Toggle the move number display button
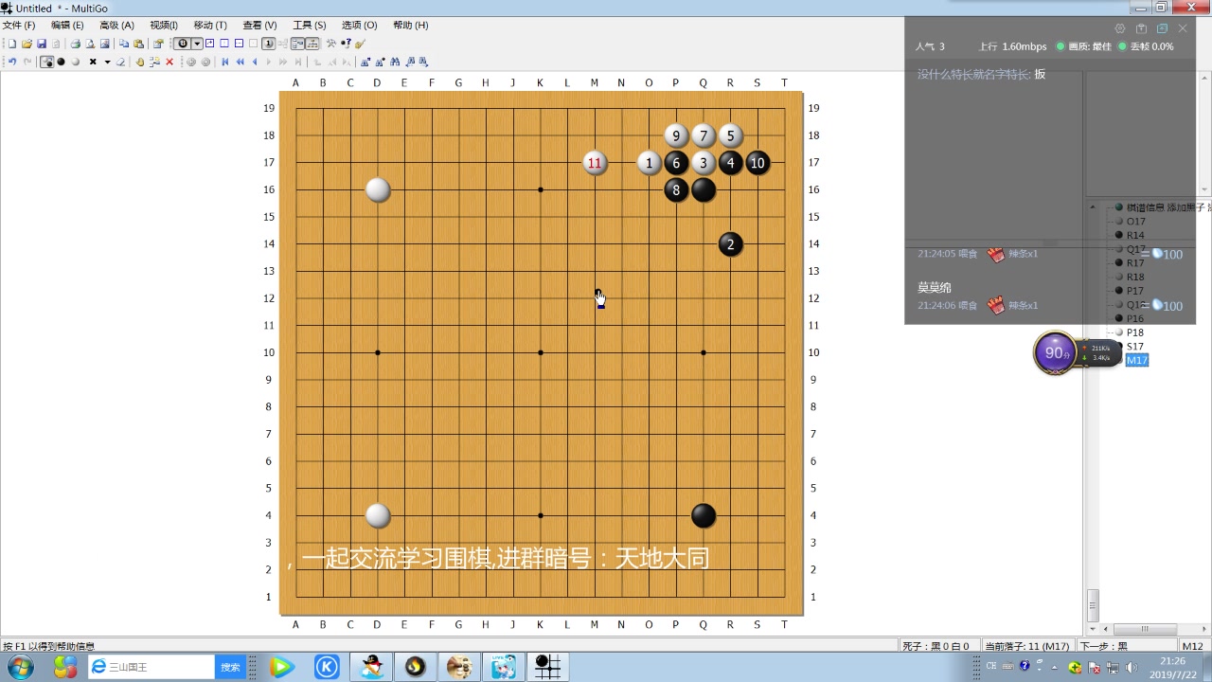1212x682 pixels. 182,44
